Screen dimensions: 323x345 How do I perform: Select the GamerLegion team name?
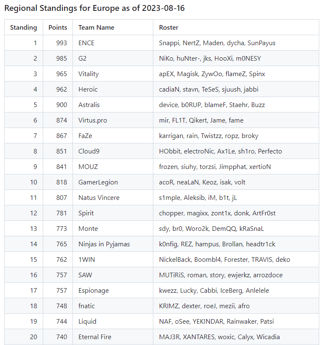point(98,182)
